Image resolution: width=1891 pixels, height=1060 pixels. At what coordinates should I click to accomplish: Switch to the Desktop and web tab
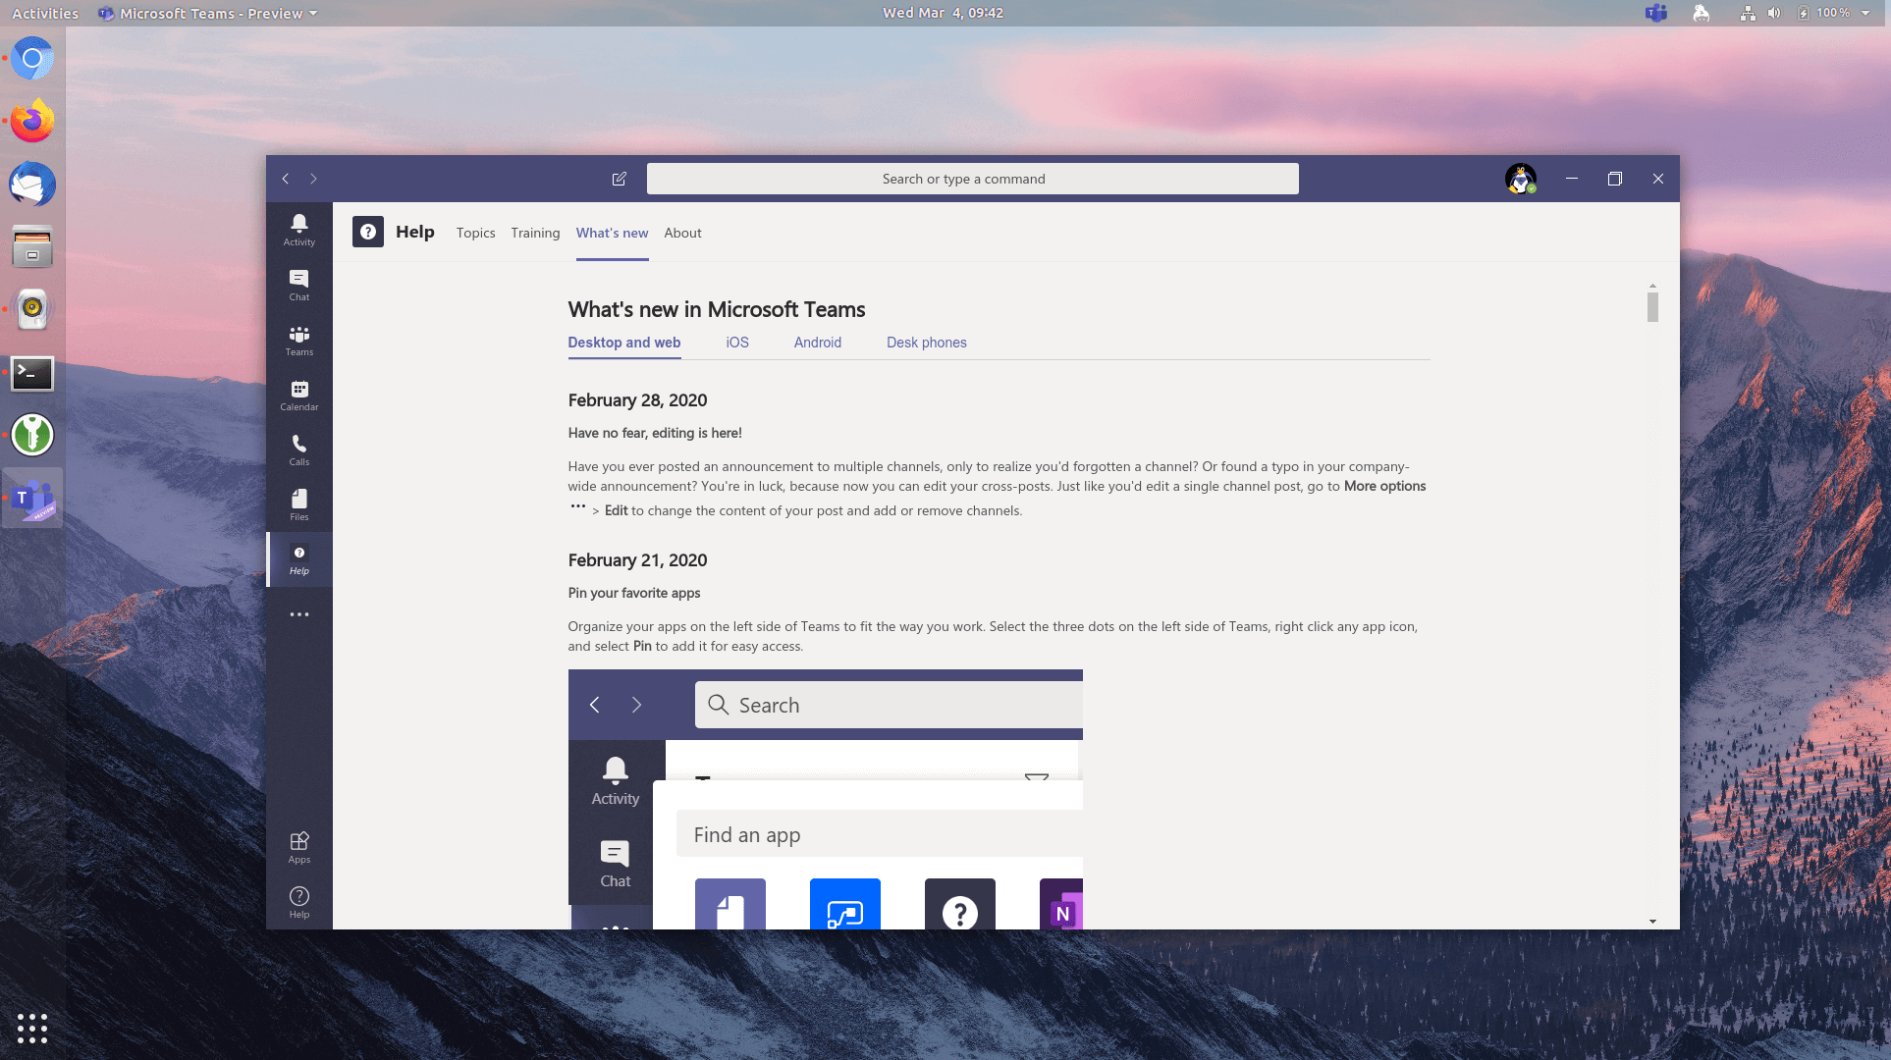point(623,342)
